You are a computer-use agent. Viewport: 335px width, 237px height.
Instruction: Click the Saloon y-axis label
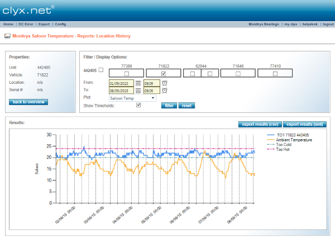click(37, 169)
